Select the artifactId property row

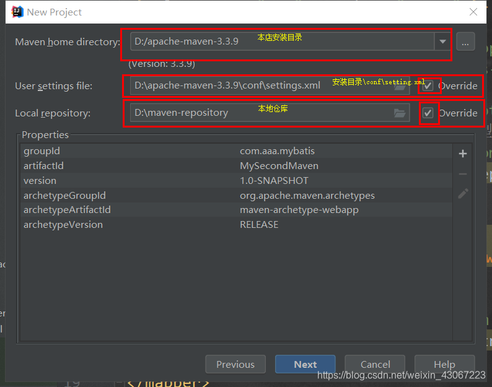pos(236,165)
